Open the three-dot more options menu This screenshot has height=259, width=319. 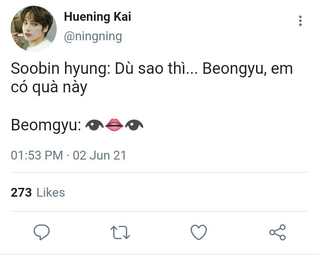[x=300, y=21]
